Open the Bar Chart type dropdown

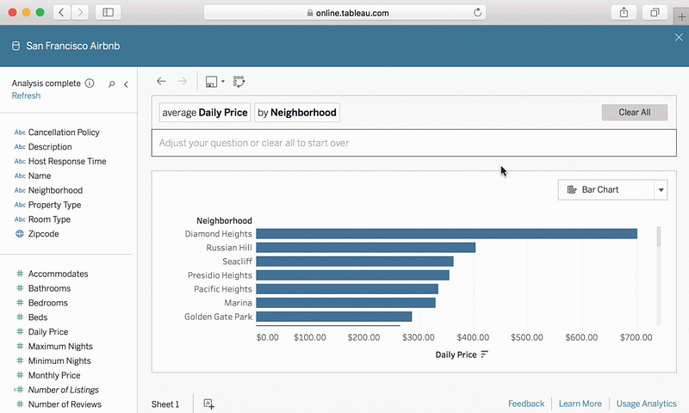point(661,189)
